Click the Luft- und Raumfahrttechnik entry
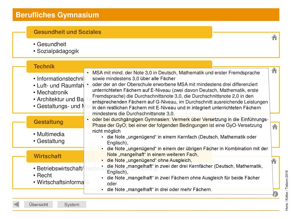Image resolution: width=292 pixels, height=219 pixels. pyautogui.click(x=70, y=86)
